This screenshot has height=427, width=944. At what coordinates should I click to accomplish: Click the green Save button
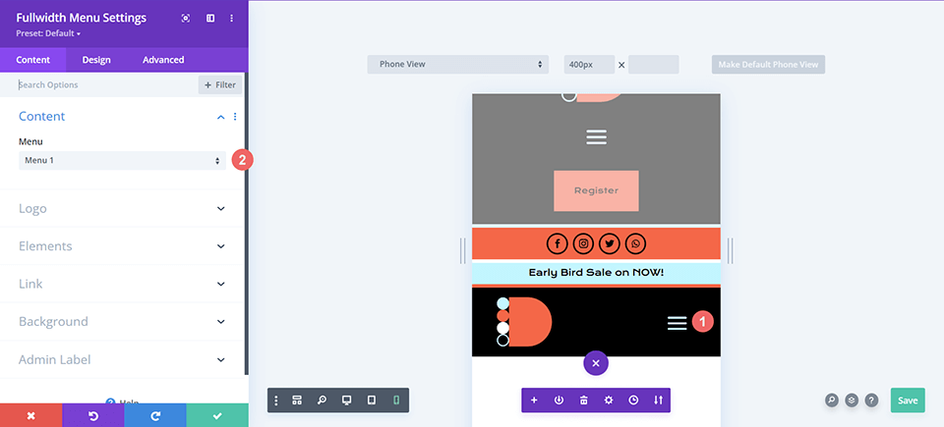907,400
